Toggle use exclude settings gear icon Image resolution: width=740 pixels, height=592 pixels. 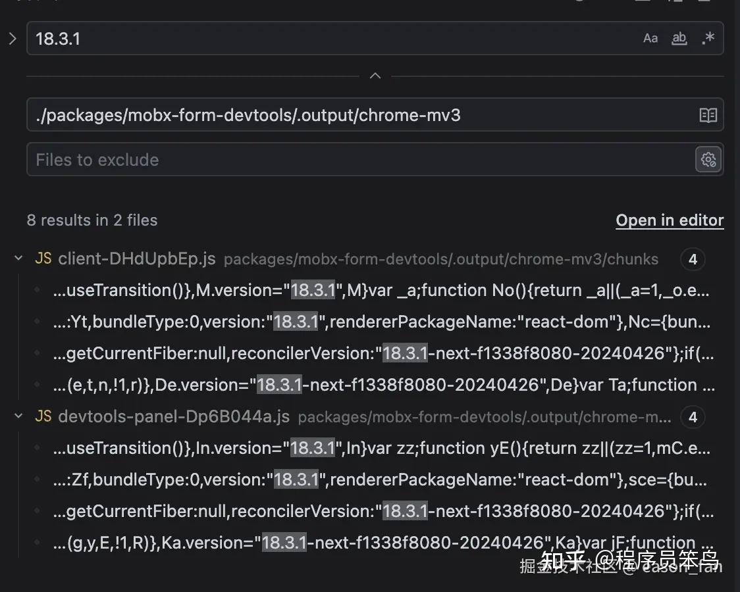708,159
